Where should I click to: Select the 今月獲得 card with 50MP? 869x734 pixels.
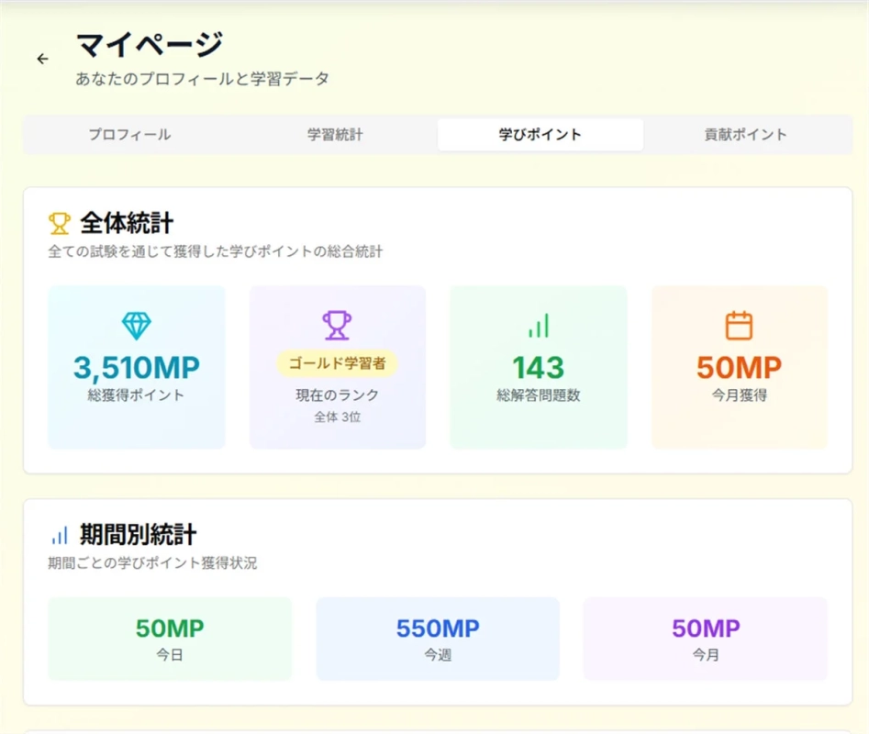click(x=739, y=365)
